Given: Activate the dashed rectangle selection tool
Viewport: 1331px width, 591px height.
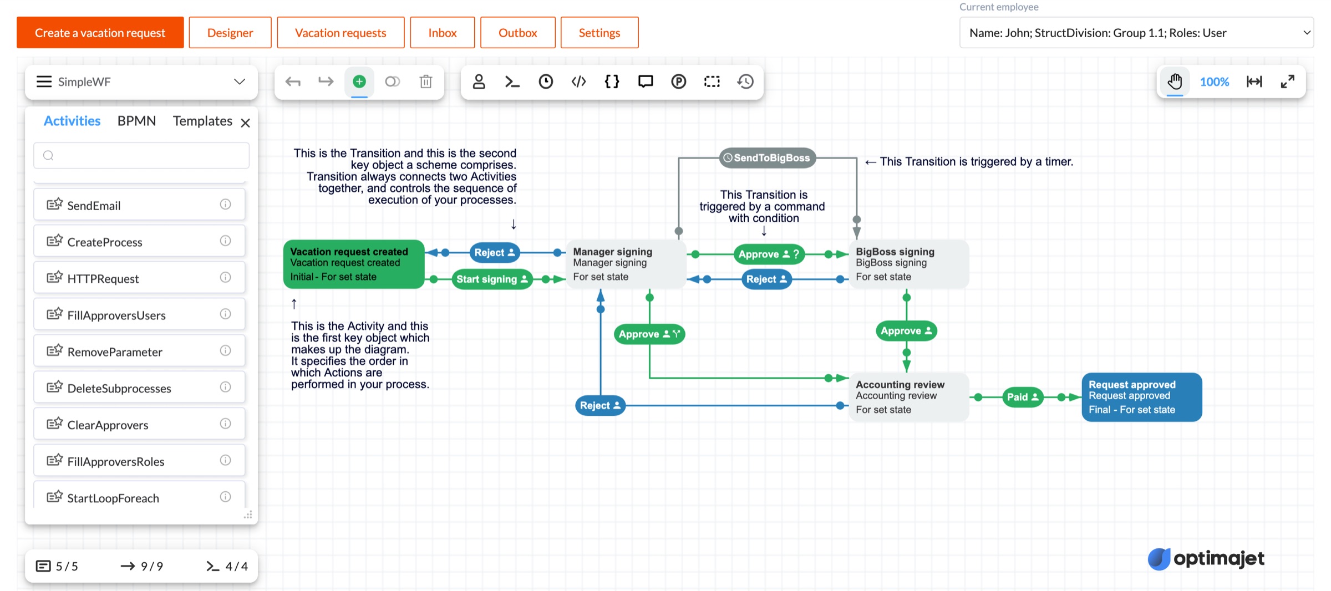Looking at the screenshot, I should pos(712,82).
